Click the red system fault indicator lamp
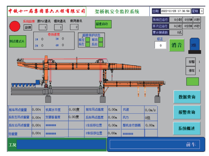Image resolution: width=209 pixels, height=156 pixels. point(15,26)
